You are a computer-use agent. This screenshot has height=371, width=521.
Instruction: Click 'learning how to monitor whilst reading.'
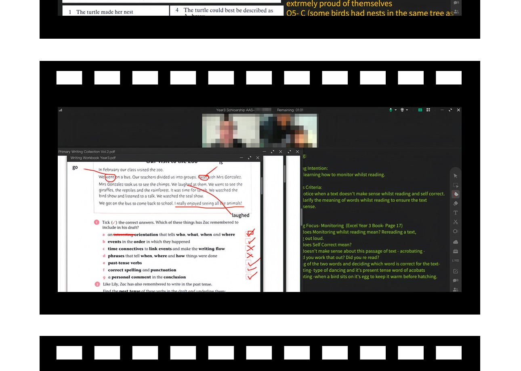click(344, 175)
